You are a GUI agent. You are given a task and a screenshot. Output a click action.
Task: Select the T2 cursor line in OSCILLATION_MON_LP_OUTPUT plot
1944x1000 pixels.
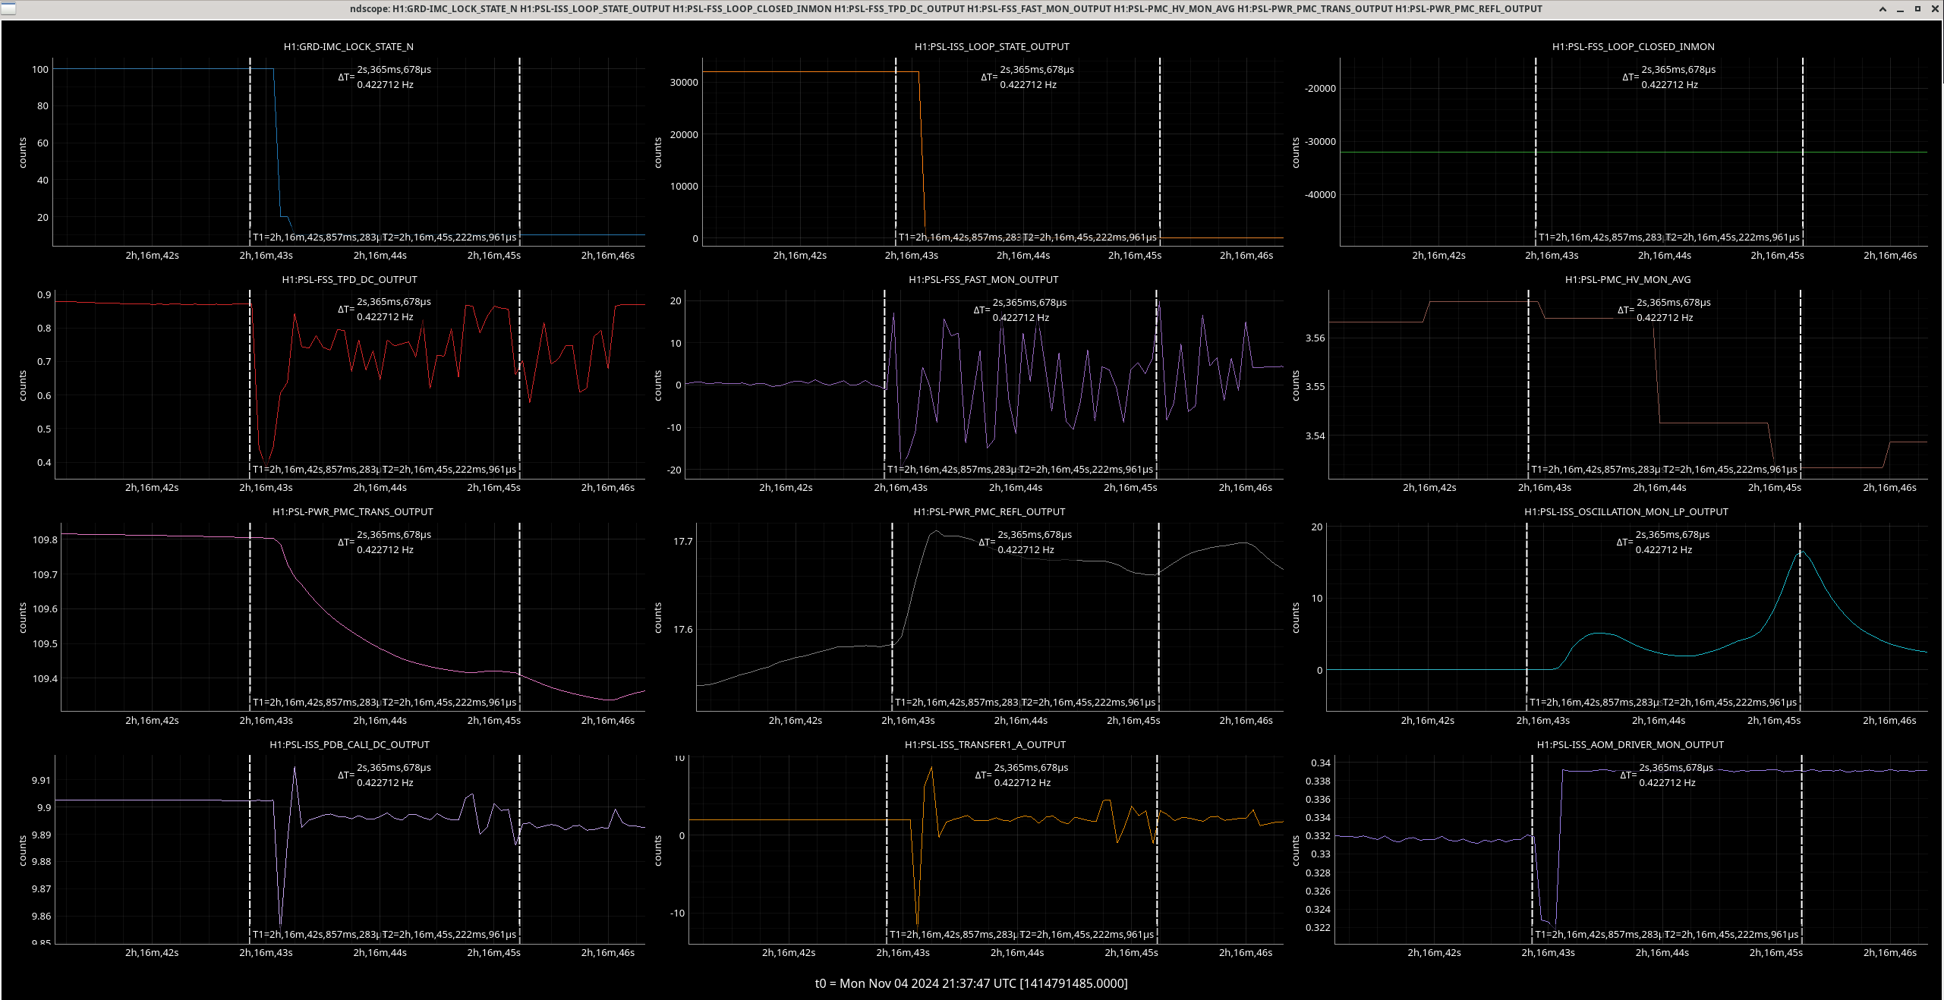(x=1800, y=616)
